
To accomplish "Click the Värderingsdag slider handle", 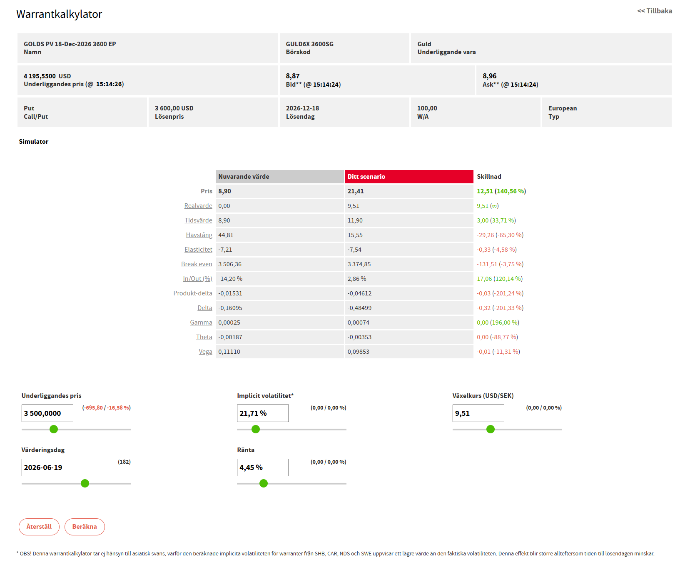I will 85,483.
